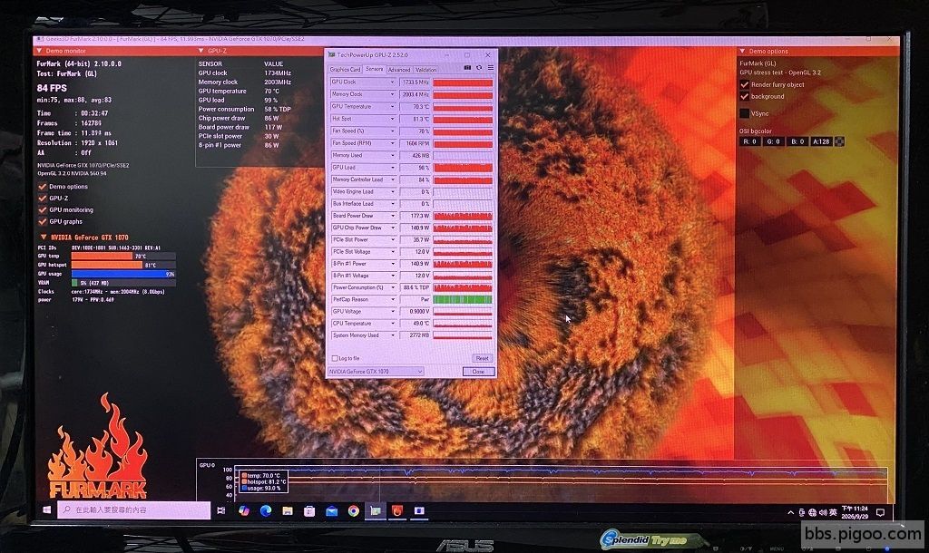Switch to GPU-Z via its taskbar icon
The height and width of the screenshot is (553, 929).
coord(376,510)
